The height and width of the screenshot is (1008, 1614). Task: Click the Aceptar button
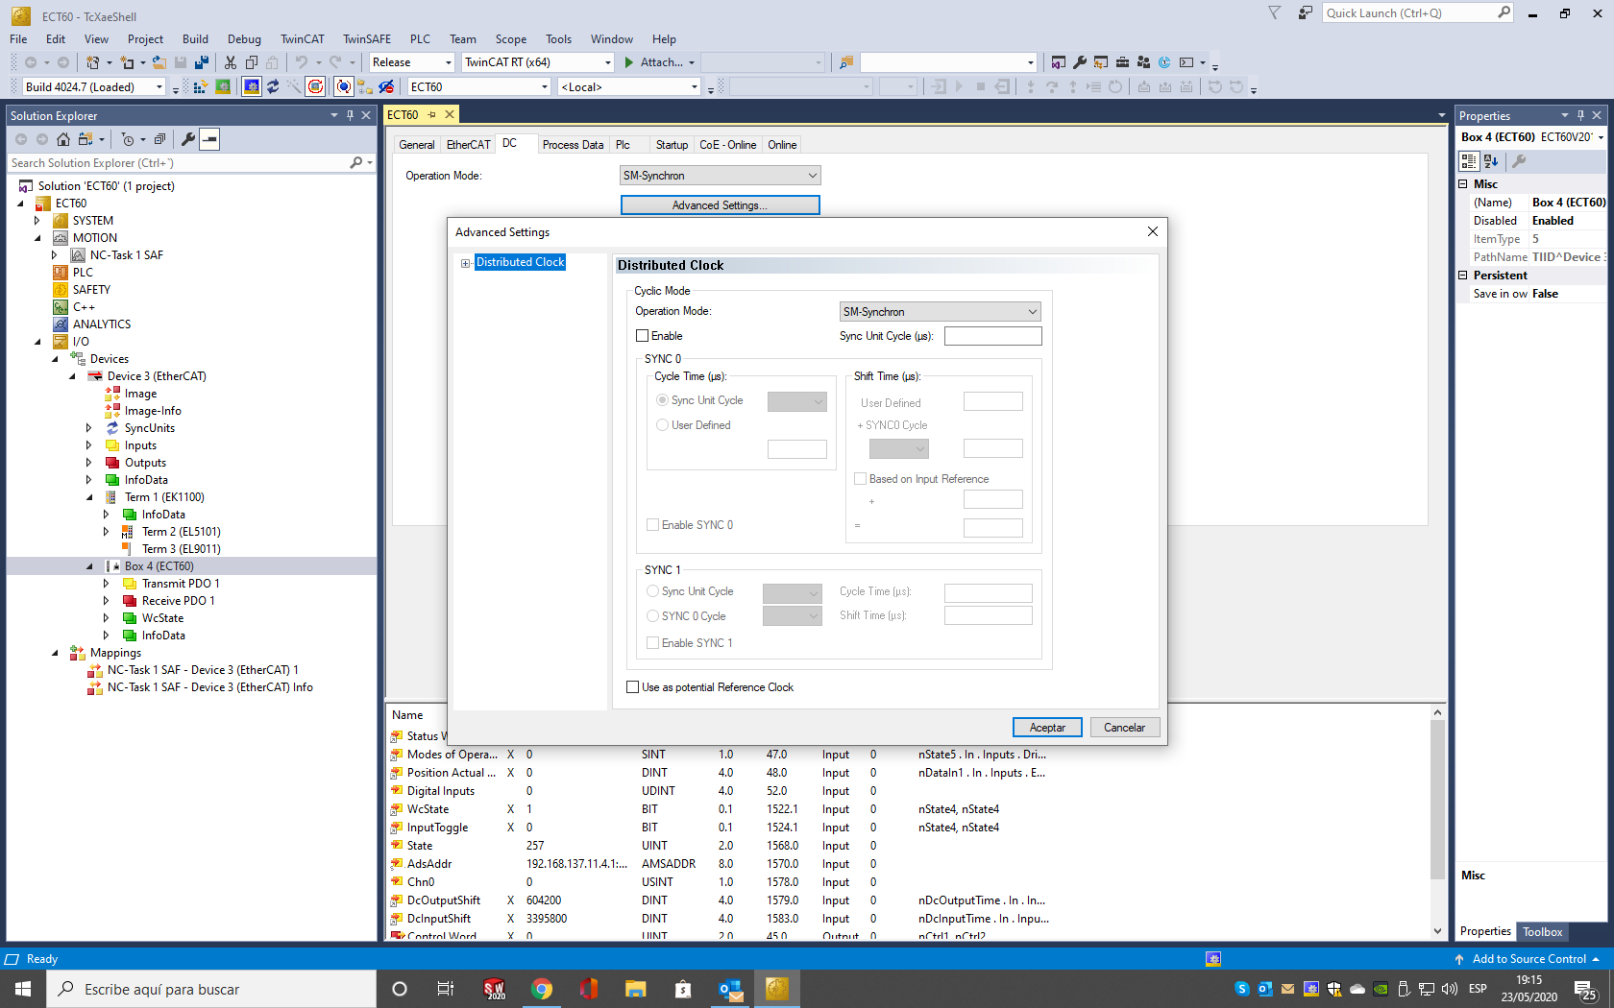point(1047,728)
